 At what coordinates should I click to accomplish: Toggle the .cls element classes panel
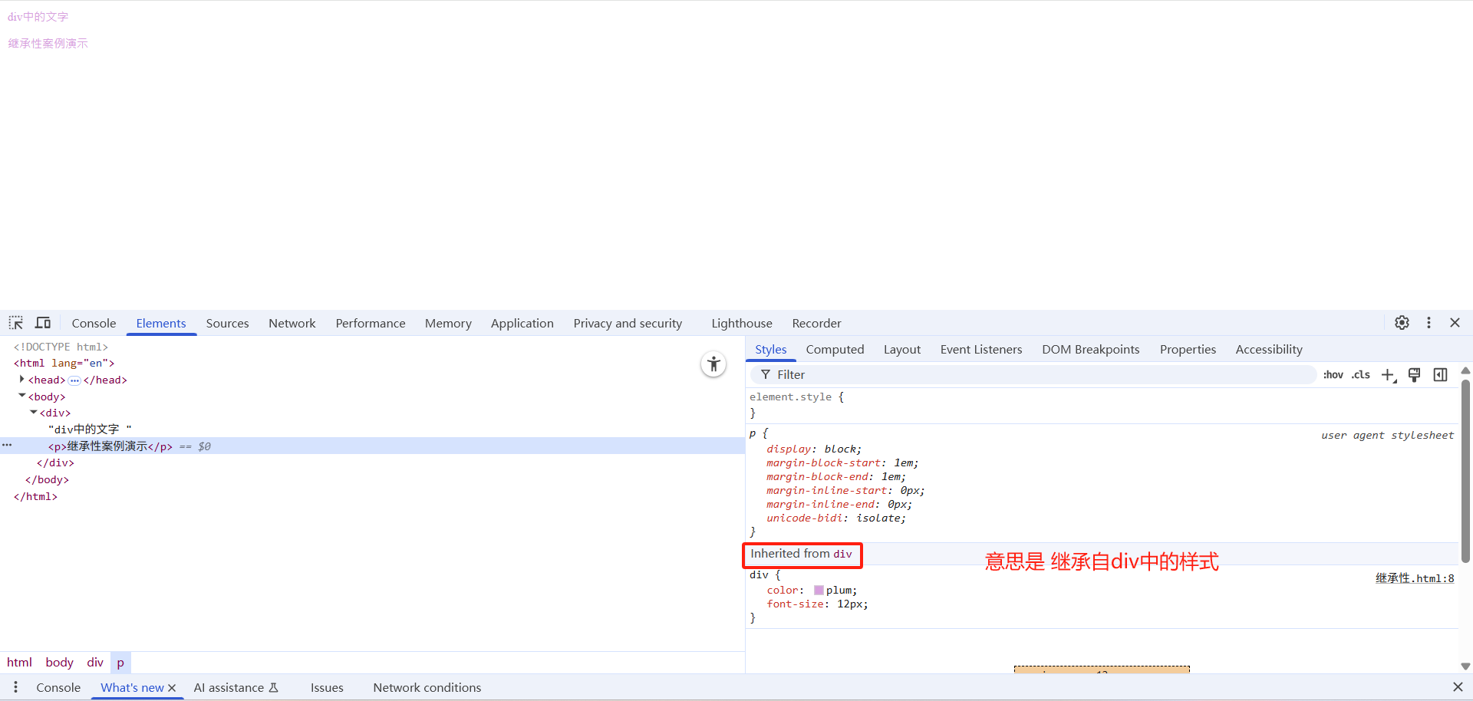(x=1361, y=375)
